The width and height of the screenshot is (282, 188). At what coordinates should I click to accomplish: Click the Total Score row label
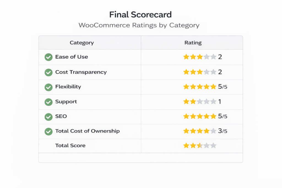pyautogui.click(x=70, y=146)
